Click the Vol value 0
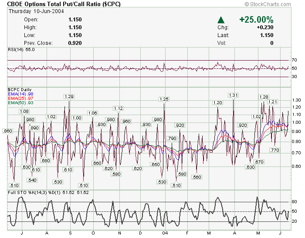 (272, 43)
